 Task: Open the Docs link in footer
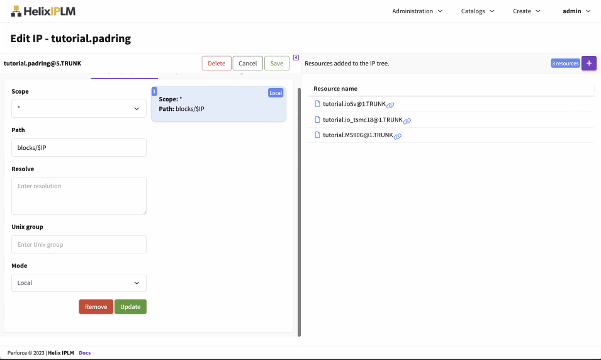tap(84, 352)
